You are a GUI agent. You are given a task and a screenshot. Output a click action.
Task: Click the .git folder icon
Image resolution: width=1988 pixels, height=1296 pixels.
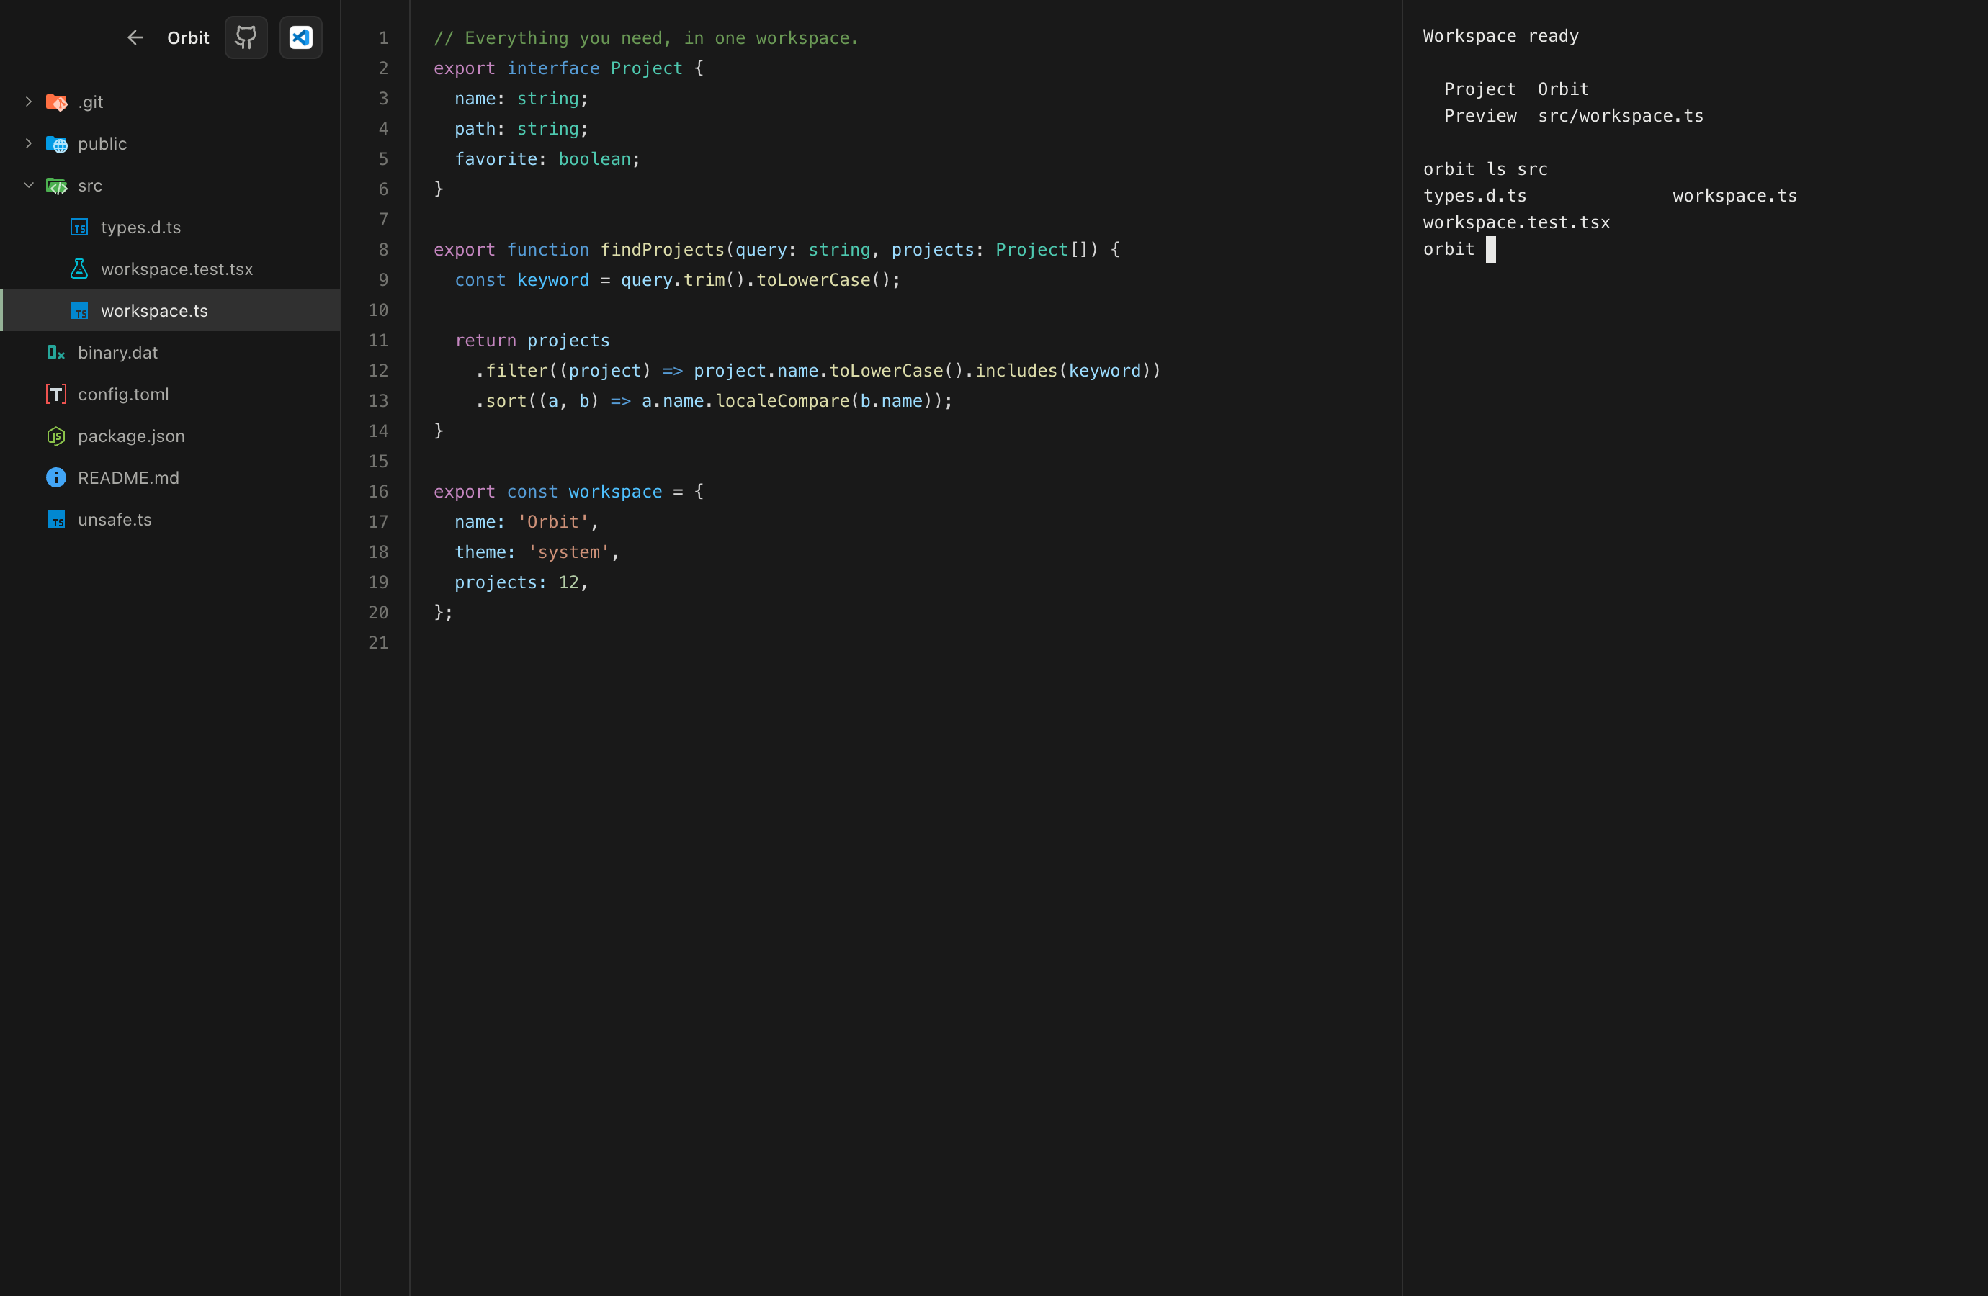point(56,102)
